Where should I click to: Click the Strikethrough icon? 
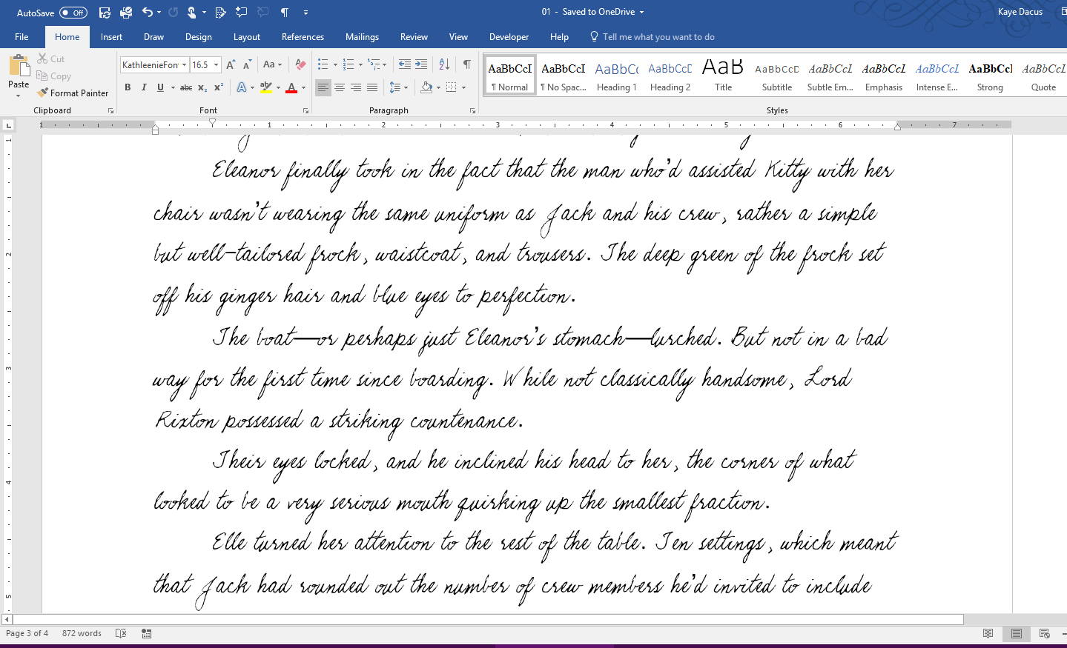[186, 87]
